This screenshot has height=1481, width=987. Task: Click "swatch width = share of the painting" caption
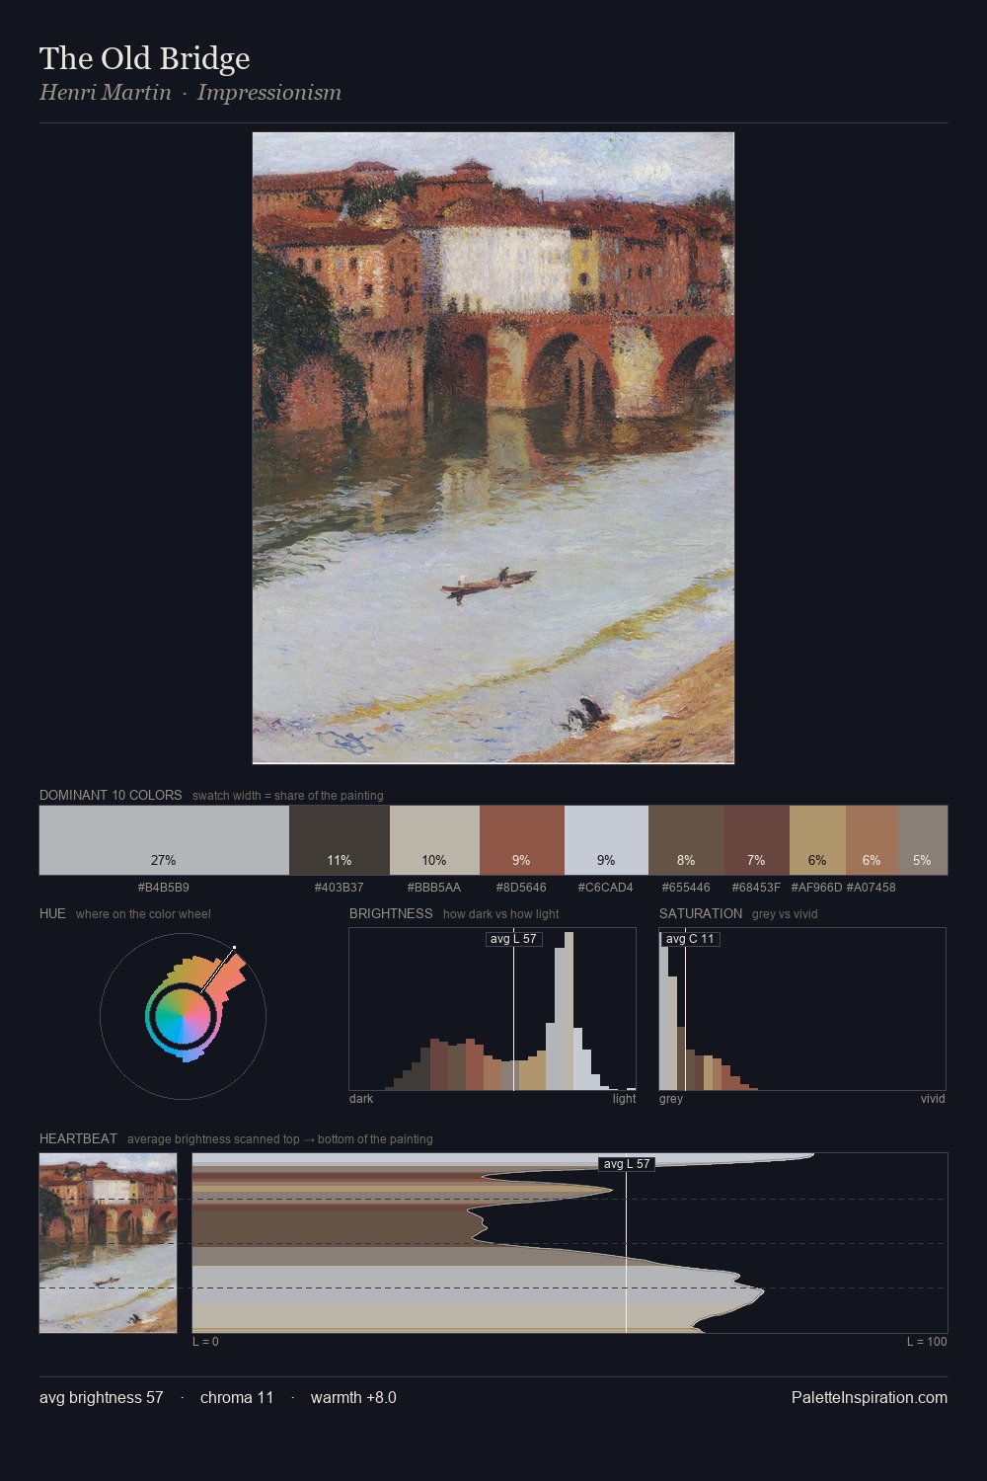tap(288, 796)
